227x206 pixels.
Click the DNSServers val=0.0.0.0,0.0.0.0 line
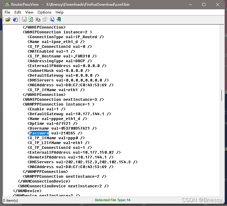pyautogui.click(x=68, y=80)
